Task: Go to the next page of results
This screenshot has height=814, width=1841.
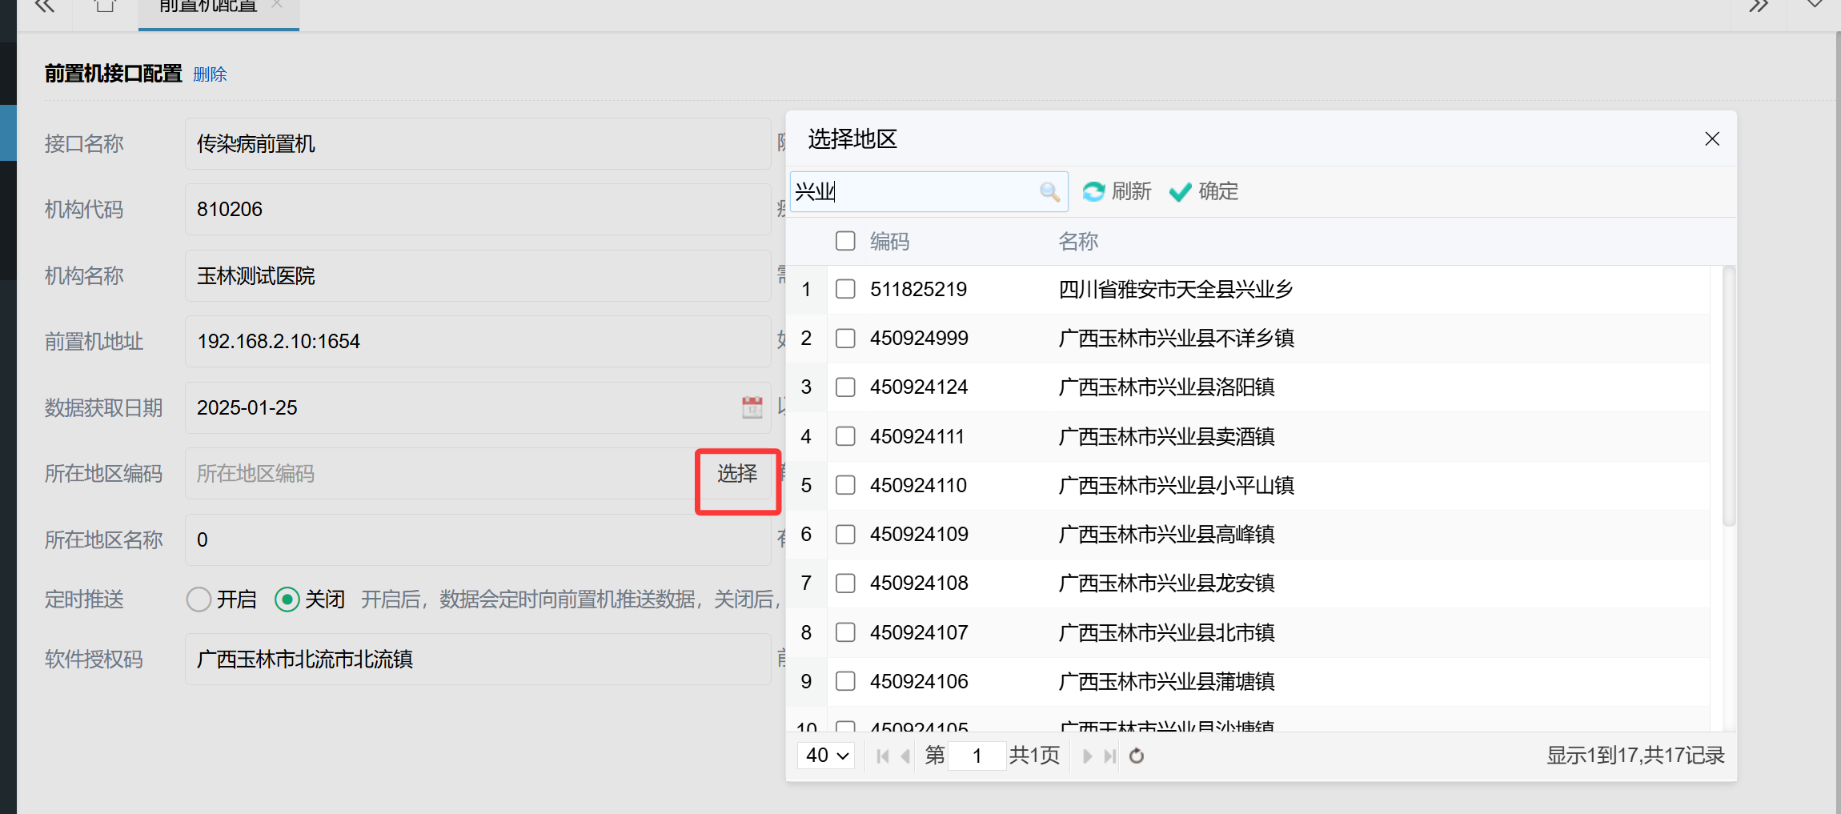Action: (1087, 756)
